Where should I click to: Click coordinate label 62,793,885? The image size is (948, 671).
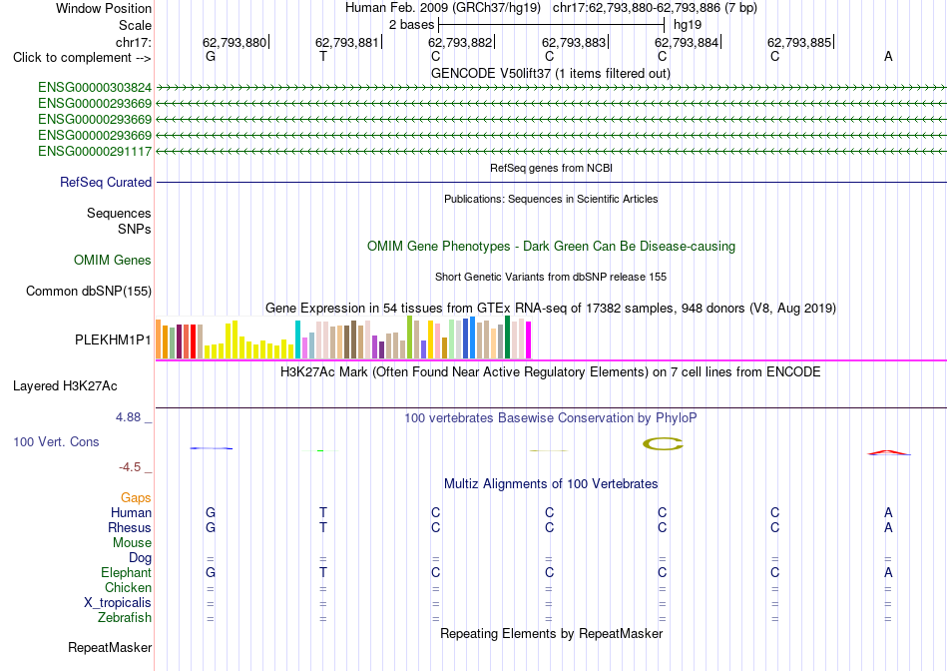[799, 42]
